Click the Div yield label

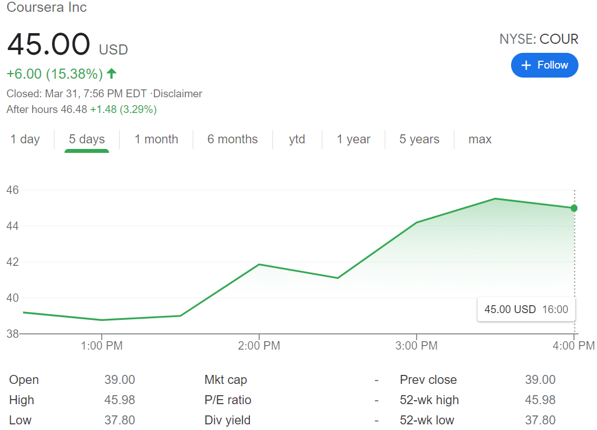coord(227,420)
